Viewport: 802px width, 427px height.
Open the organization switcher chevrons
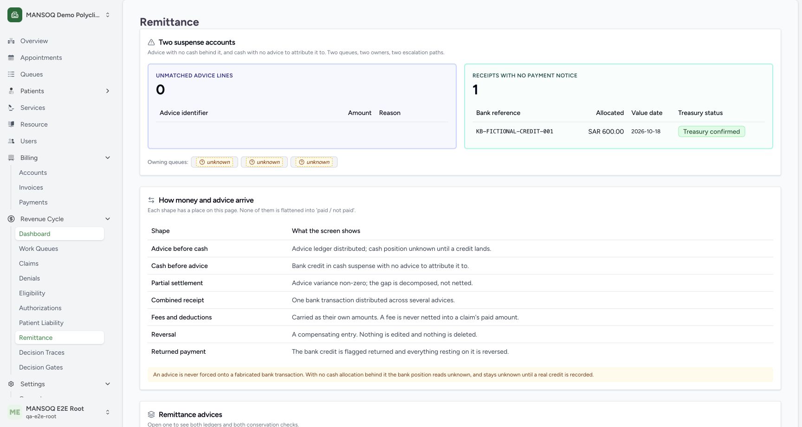coord(108,15)
